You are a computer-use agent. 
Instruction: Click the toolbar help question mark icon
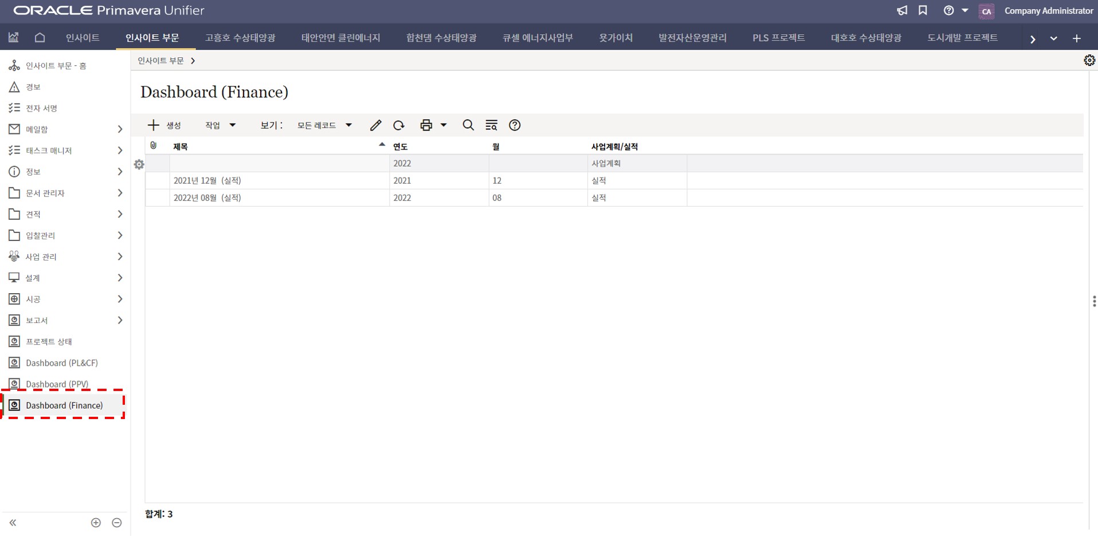click(515, 125)
